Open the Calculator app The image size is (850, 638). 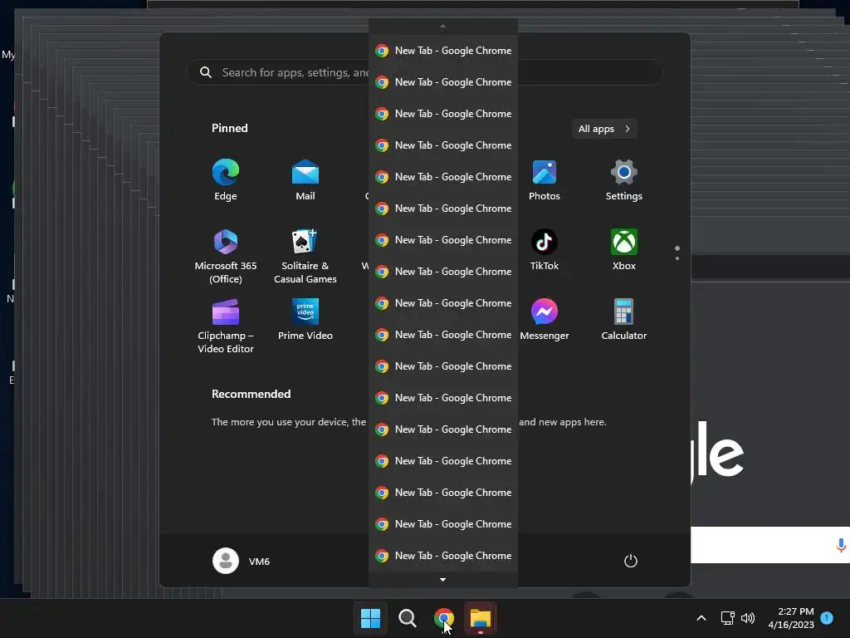pyautogui.click(x=624, y=320)
